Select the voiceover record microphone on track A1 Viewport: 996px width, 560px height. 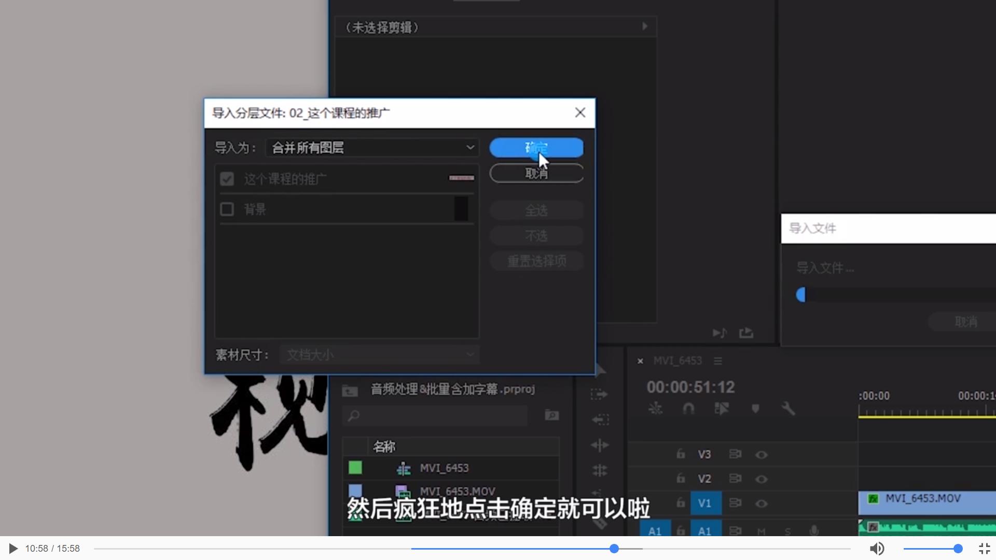[x=813, y=530]
